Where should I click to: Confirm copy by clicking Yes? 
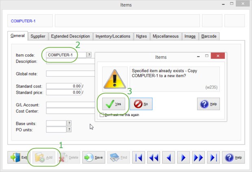tap(113, 104)
